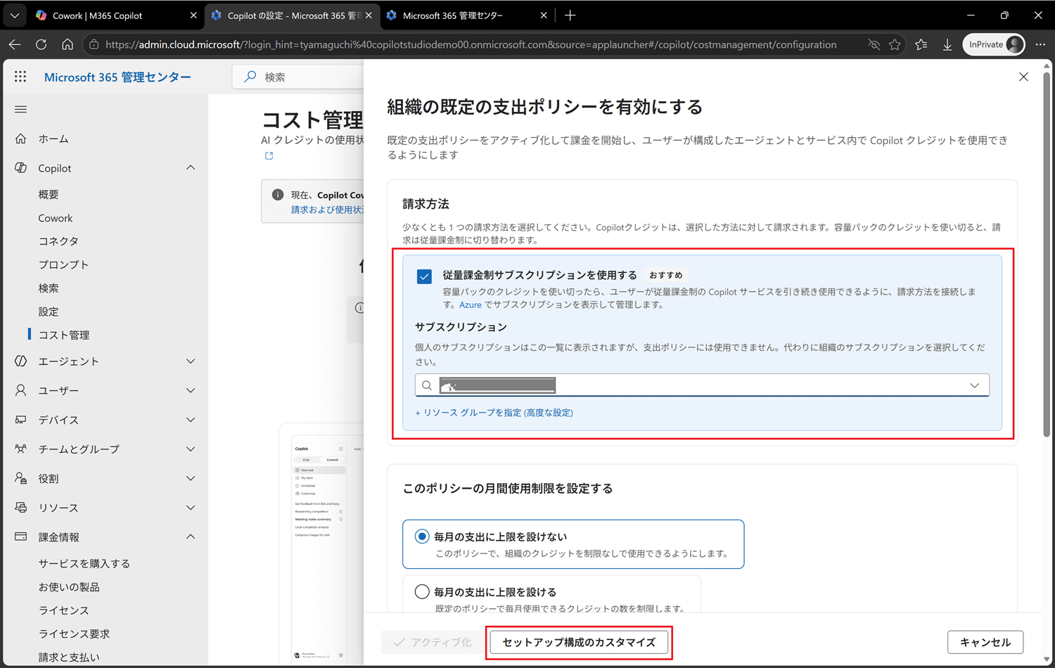Click the browser Home icon
1055x668 pixels.
click(67, 44)
